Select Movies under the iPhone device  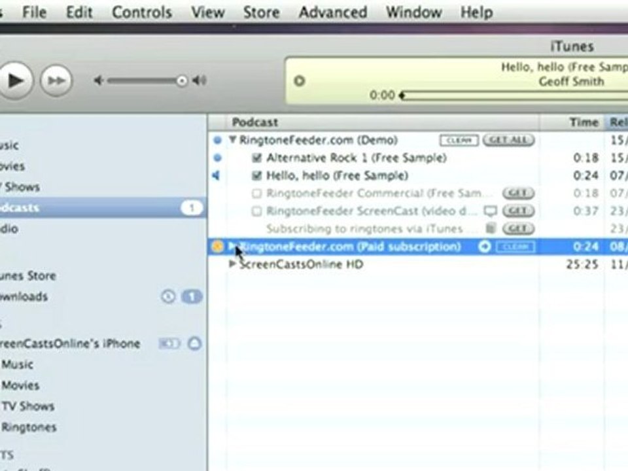(20, 385)
